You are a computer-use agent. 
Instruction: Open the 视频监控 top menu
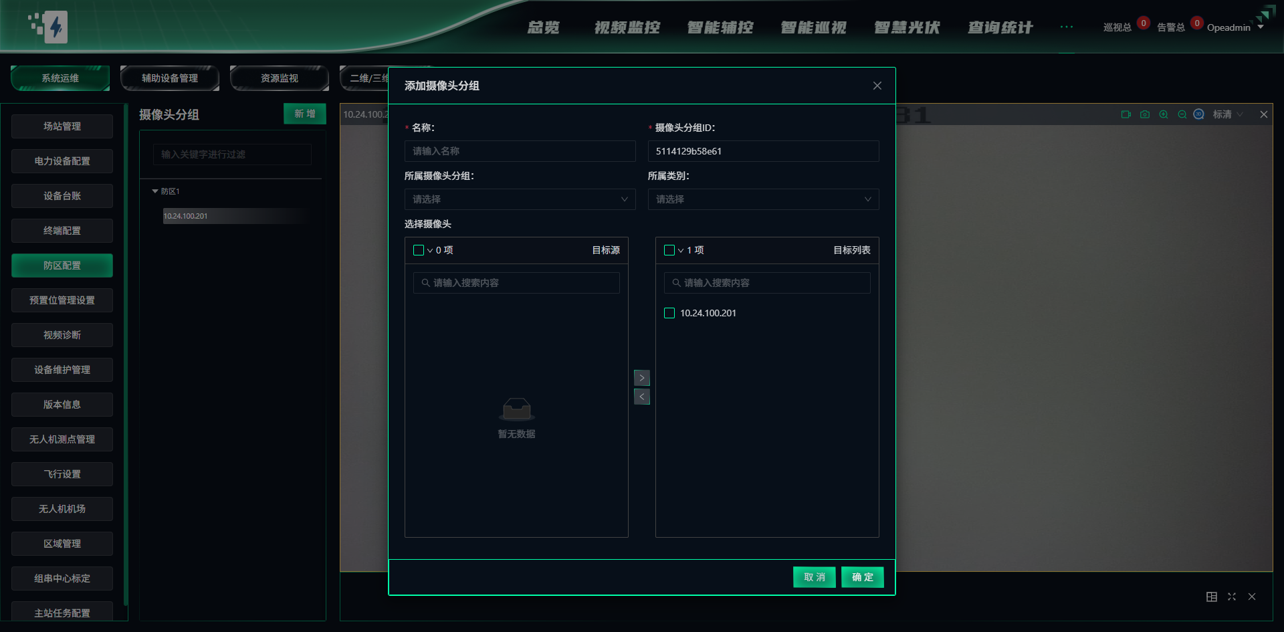coord(627,27)
